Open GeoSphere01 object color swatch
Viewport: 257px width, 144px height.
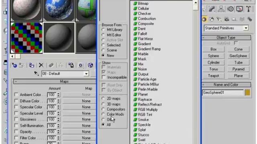[247, 92]
